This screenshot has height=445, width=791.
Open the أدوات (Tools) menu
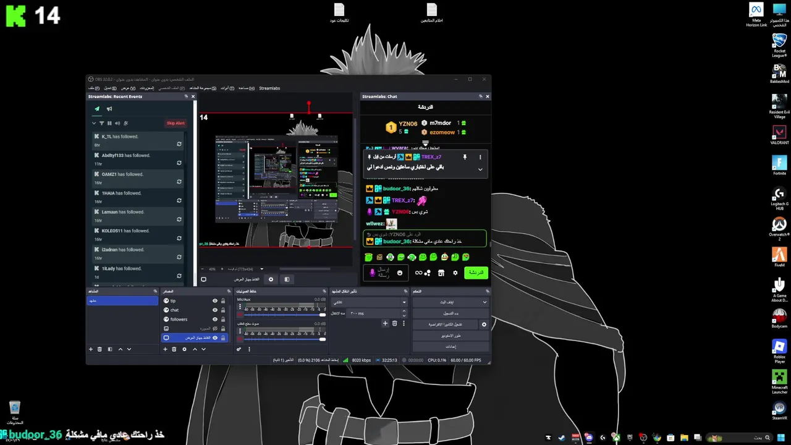(x=227, y=88)
